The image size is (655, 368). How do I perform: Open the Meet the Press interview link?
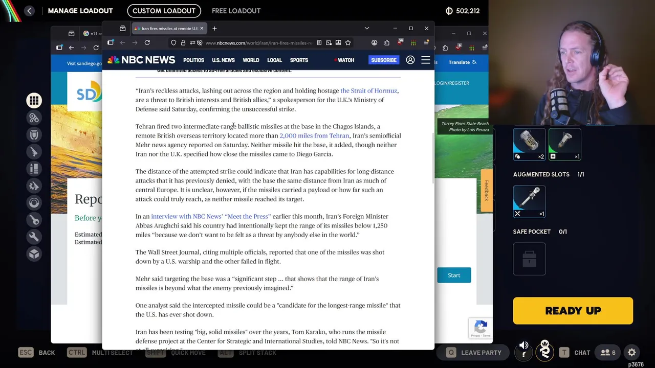211,216
